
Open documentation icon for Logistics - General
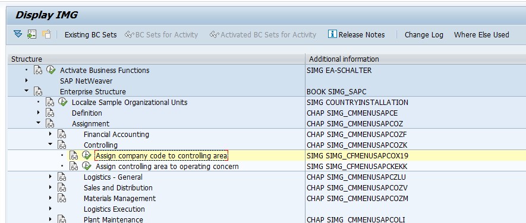[x=62, y=177]
